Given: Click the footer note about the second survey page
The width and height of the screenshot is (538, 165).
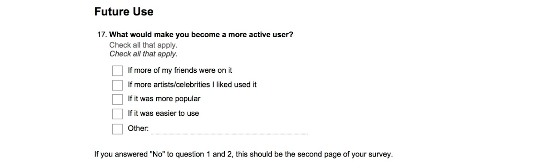Looking at the screenshot, I should [x=244, y=155].
